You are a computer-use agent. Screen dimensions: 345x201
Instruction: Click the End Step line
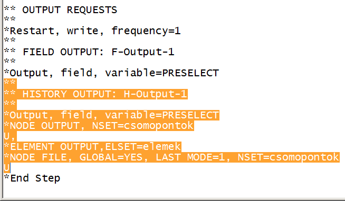coord(32,178)
